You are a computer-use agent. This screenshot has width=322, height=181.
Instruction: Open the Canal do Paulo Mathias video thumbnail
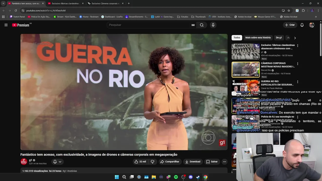pyautogui.click(x=246, y=88)
